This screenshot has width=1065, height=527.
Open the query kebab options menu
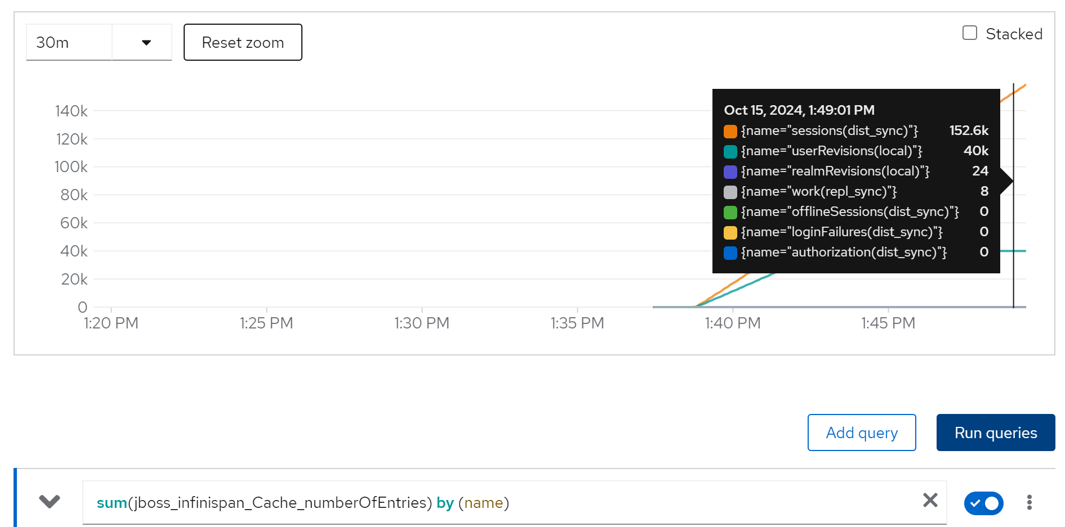1029,502
